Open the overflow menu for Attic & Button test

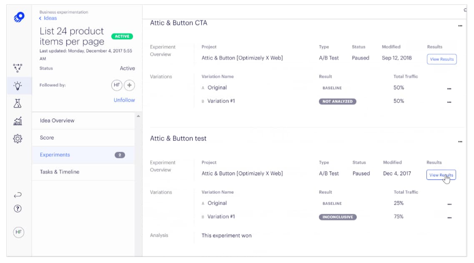[460, 141]
